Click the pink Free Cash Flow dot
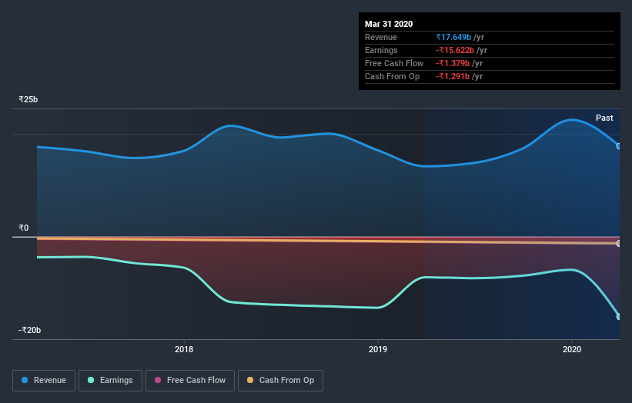Viewport: 632px width, 403px height. tap(158, 380)
